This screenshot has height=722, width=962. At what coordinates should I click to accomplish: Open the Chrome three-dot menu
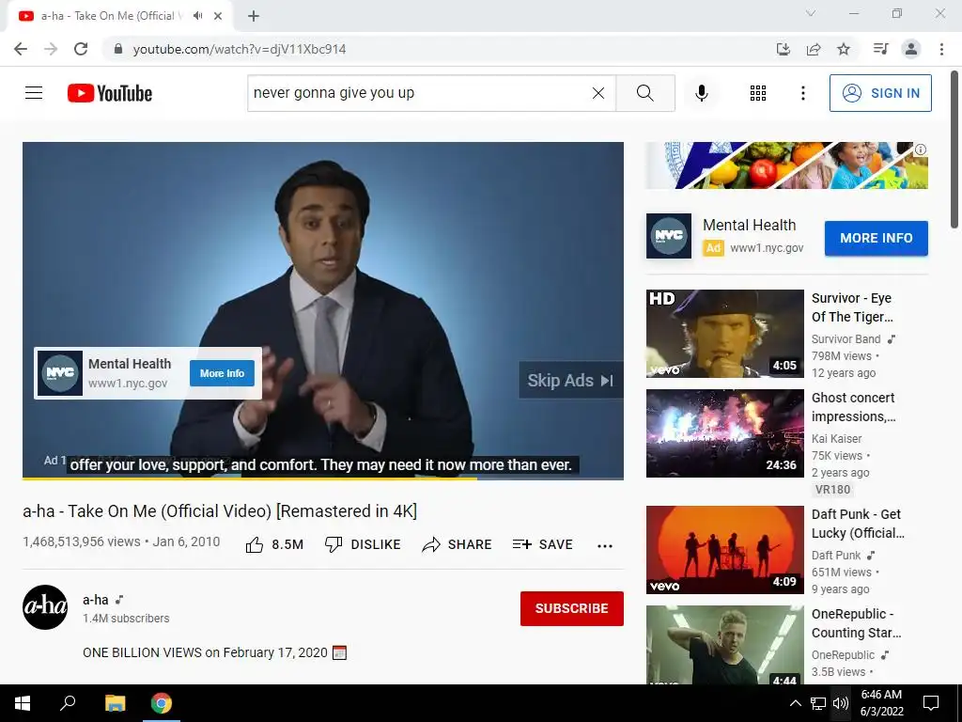[941, 49]
